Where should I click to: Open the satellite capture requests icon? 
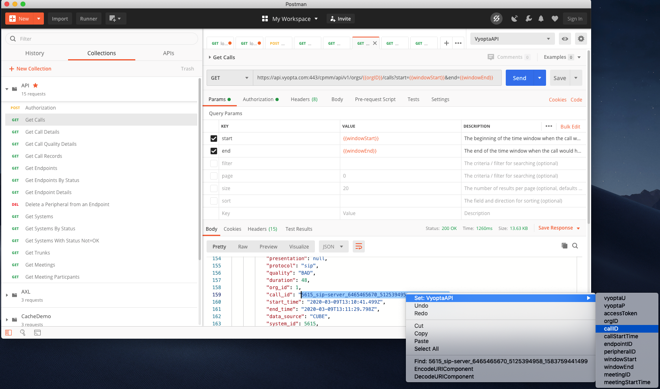click(x=514, y=19)
